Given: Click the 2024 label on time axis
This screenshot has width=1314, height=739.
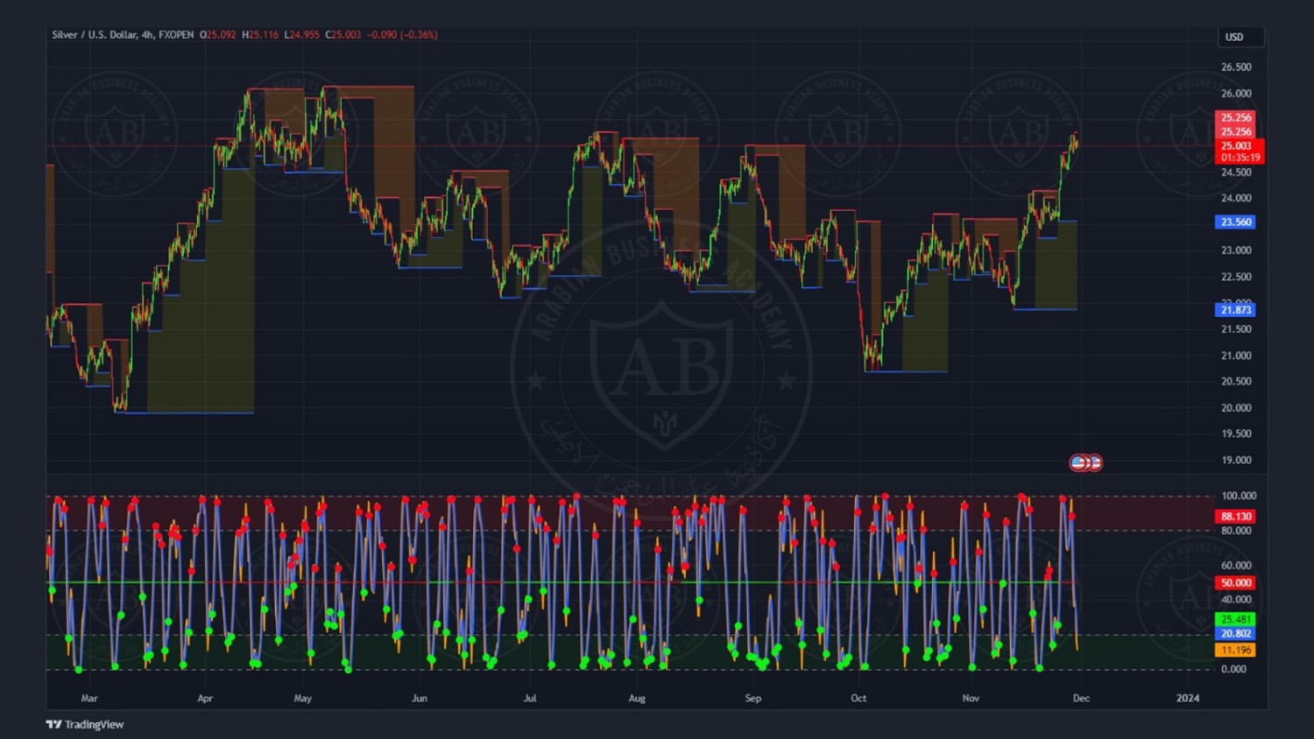Looking at the screenshot, I should pyautogui.click(x=1188, y=699).
